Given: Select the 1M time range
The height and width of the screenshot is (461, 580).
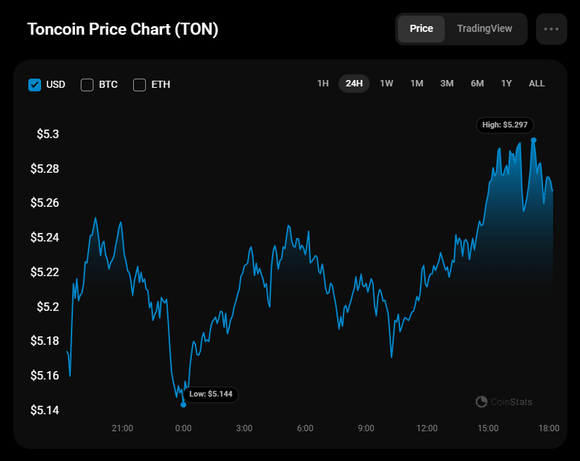Looking at the screenshot, I should pyautogui.click(x=416, y=84).
